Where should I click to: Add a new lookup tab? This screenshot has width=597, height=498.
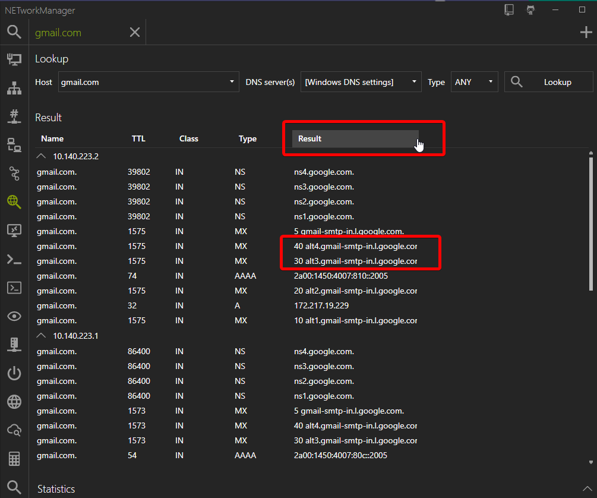(586, 32)
